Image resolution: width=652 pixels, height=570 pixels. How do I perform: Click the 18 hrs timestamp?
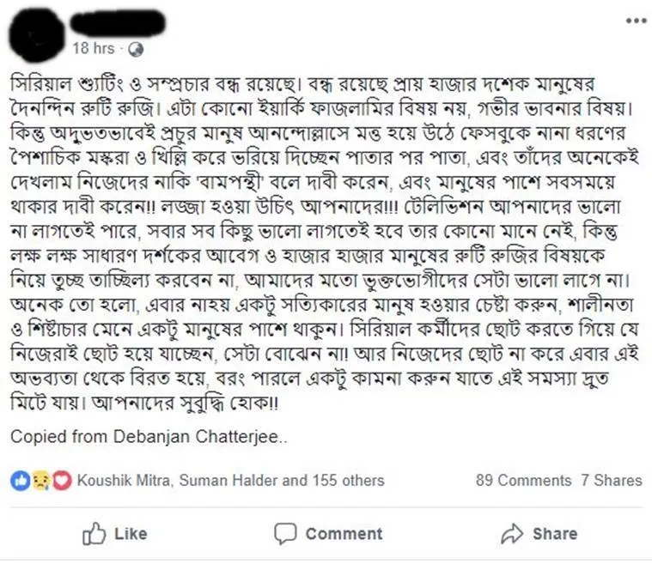click(x=94, y=49)
